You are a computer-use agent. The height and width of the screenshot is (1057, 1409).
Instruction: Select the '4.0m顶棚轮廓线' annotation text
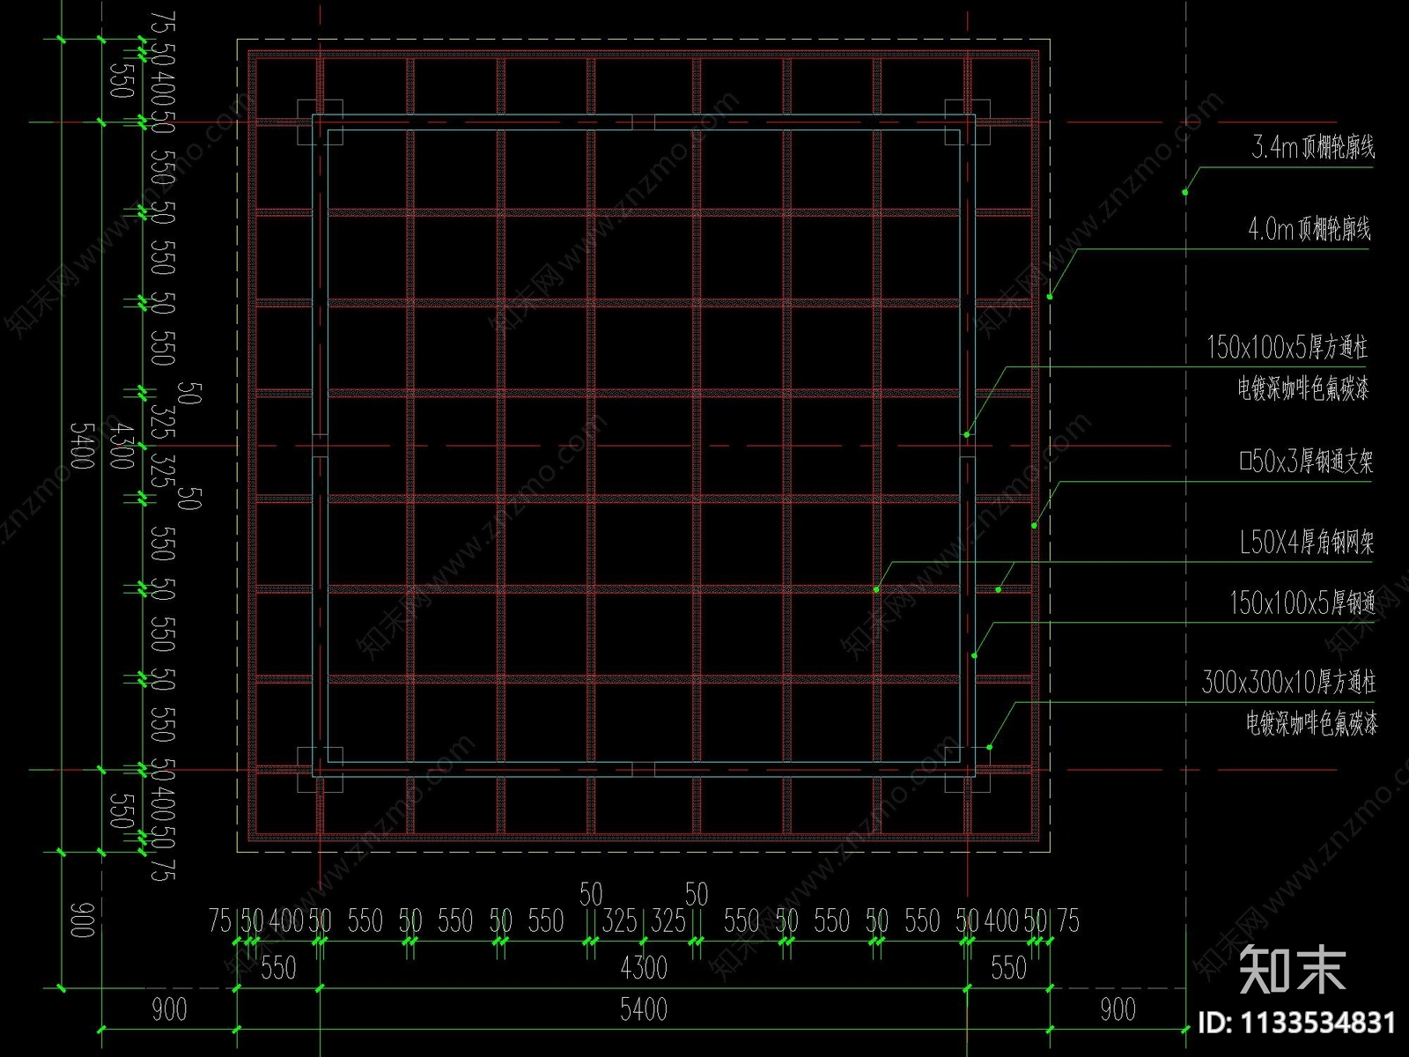click(1309, 229)
